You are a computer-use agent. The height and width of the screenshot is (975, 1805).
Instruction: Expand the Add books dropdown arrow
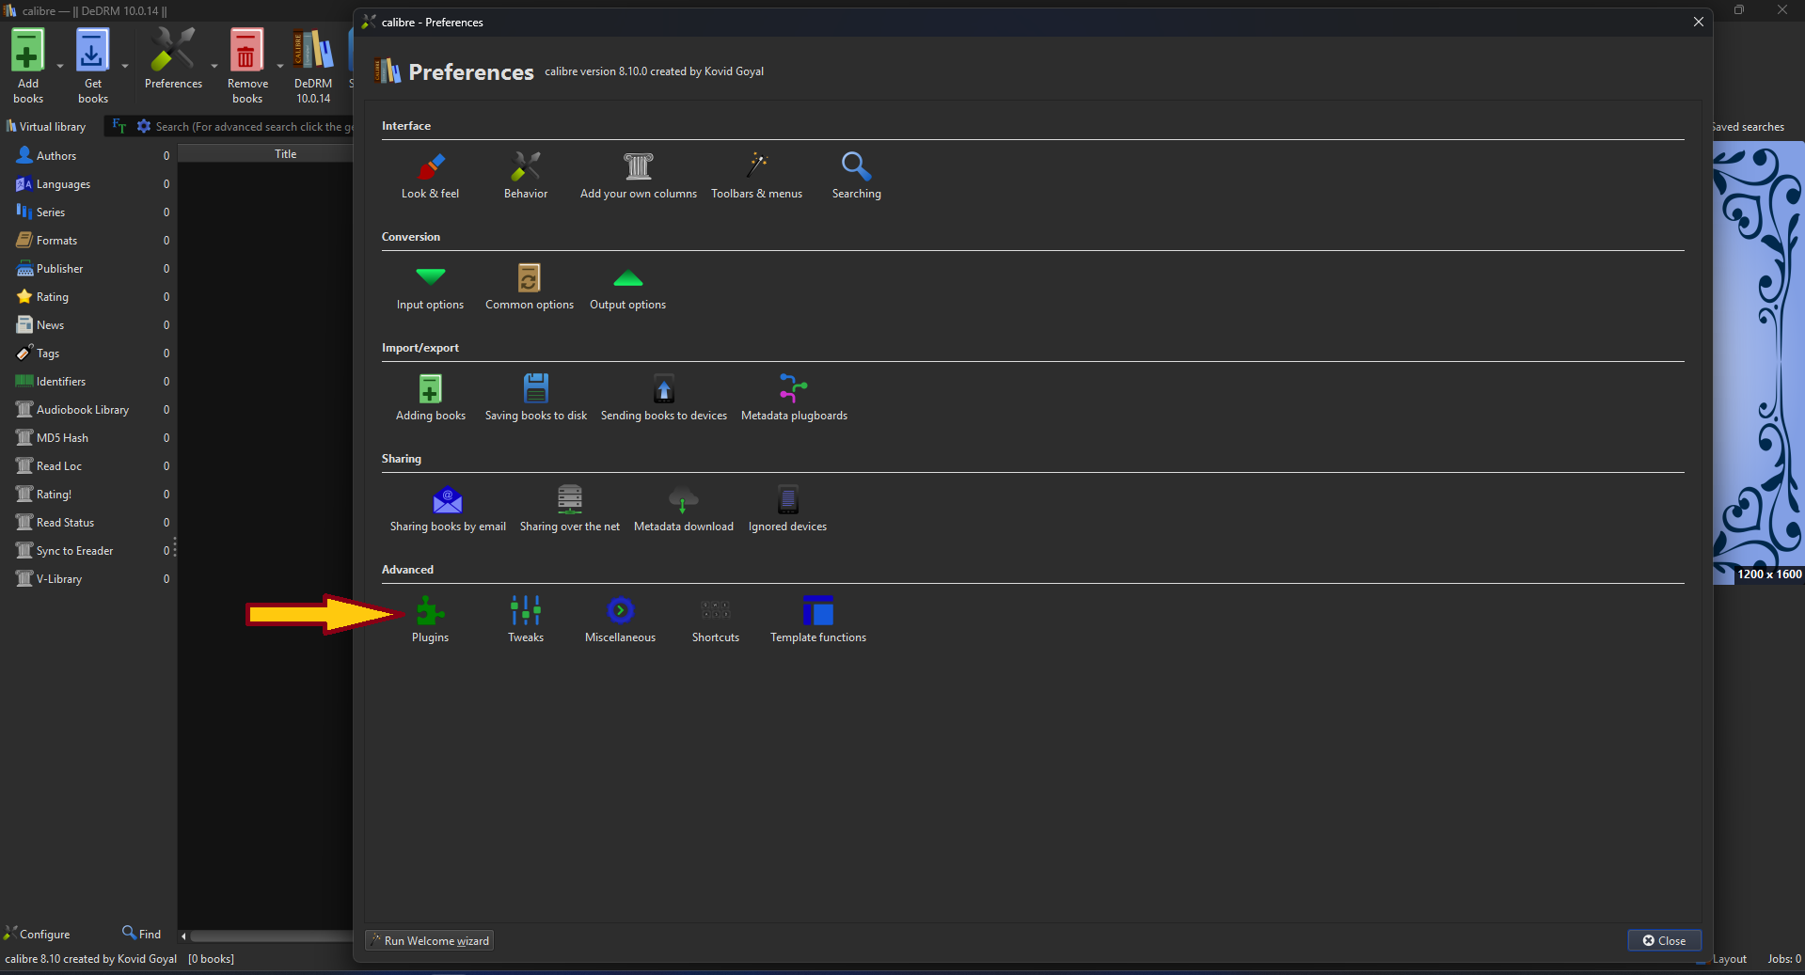click(x=60, y=67)
